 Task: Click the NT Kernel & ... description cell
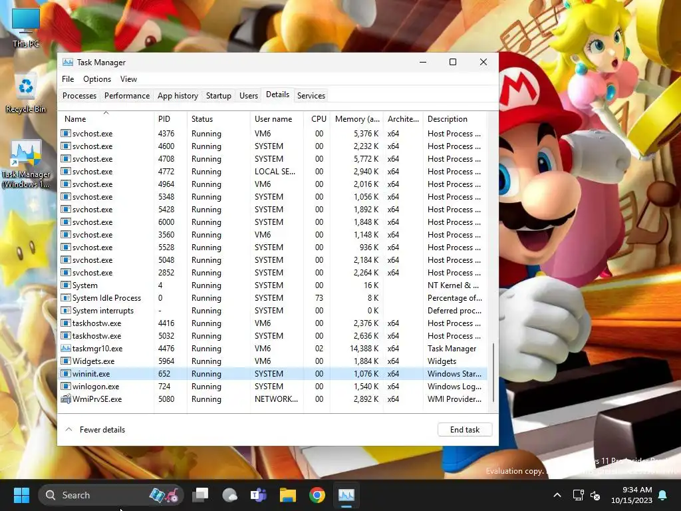[453, 285]
